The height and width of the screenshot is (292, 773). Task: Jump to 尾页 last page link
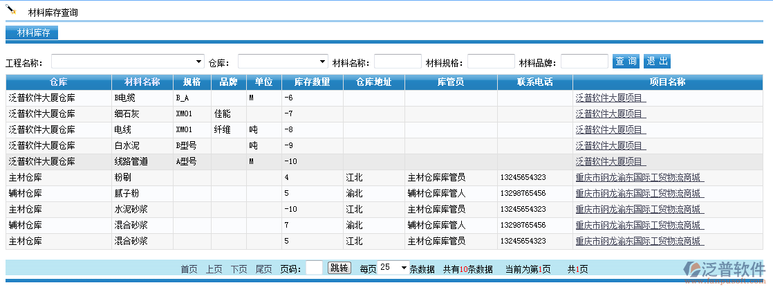(x=263, y=269)
